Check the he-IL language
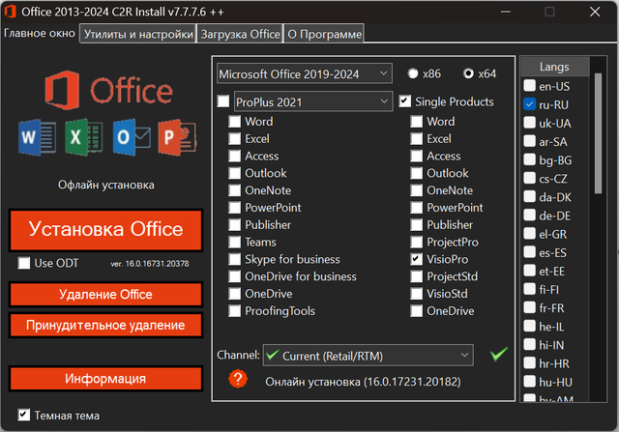Viewport: 619px width, 432px height. pyautogui.click(x=529, y=326)
